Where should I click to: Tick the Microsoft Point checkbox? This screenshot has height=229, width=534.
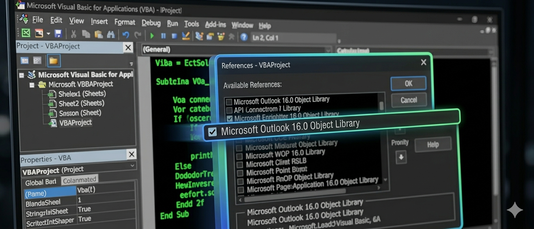point(240,173)
